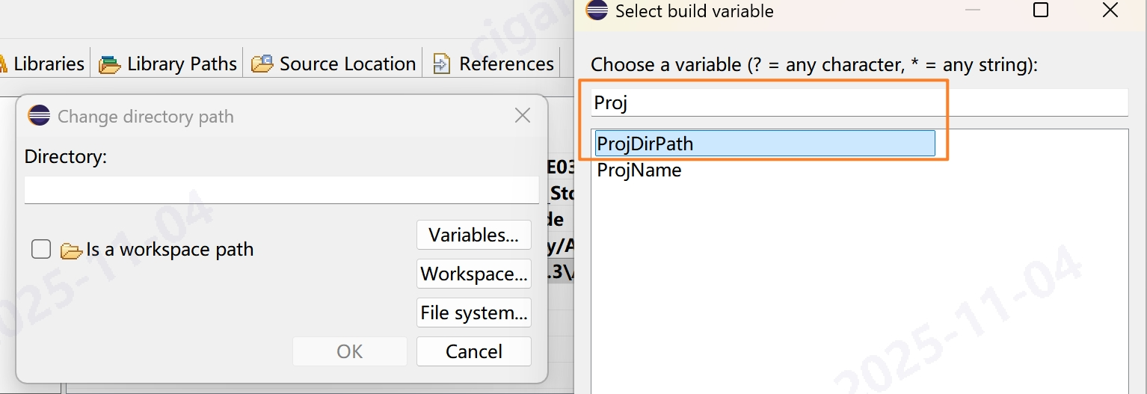Enable the Is a workspace path checkbox
This screenshot has width=1147, height=394.
click(x=41, y=249)
